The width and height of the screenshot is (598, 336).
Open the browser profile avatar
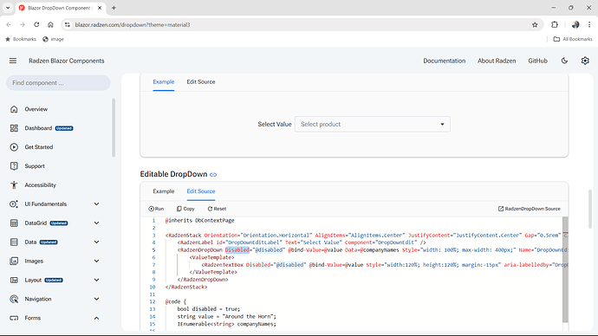(x=575, y=25)
